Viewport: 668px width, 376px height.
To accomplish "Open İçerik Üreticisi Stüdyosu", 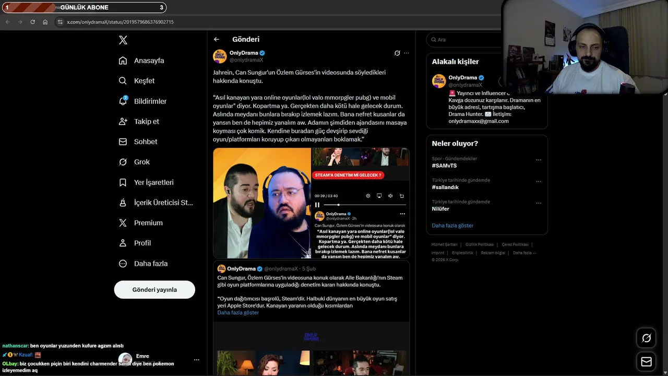I will [x=156, y=203].
